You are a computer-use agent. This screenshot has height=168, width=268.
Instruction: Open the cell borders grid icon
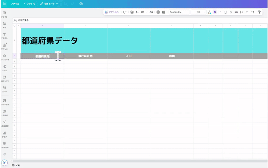164,12
